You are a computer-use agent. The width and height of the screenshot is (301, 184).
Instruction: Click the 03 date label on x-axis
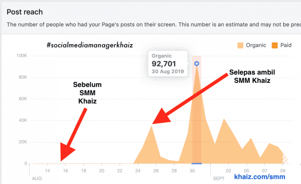pos(229,171)
